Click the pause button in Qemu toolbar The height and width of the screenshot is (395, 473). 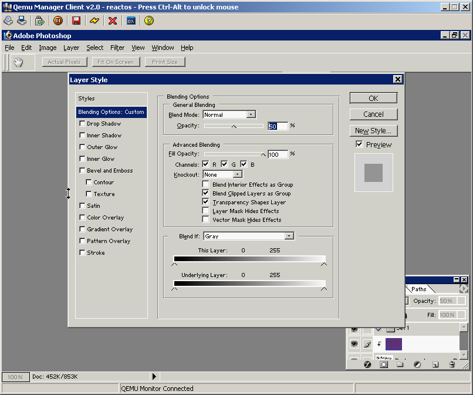coord(58,21)
